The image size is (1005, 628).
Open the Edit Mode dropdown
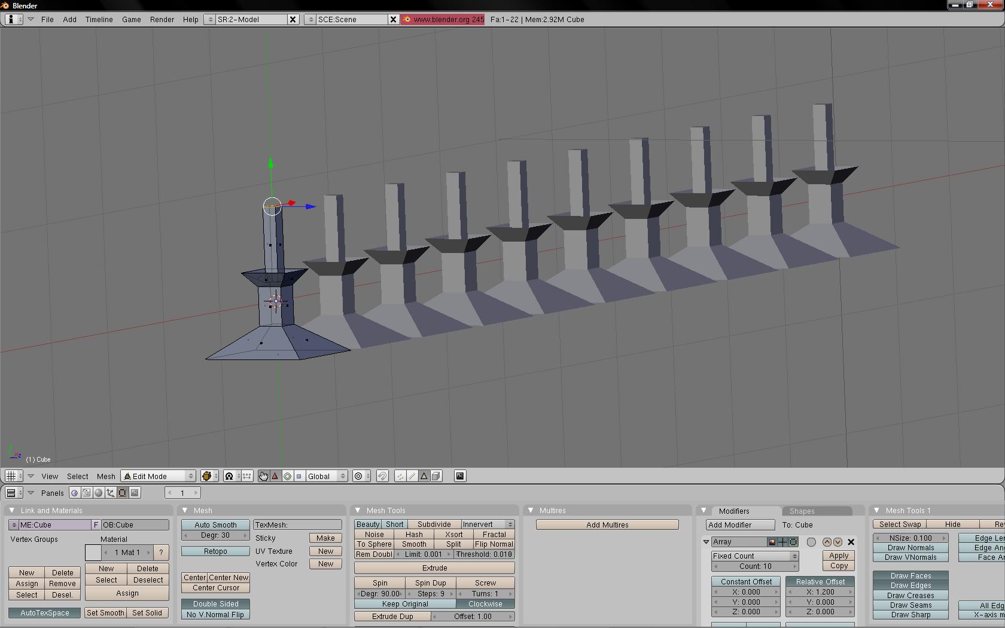[159, 476]
